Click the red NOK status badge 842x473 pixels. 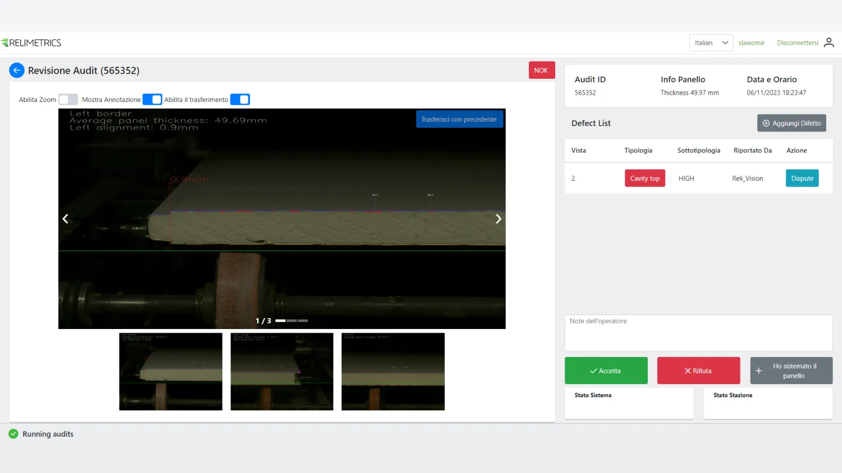(x=542, y=70)
